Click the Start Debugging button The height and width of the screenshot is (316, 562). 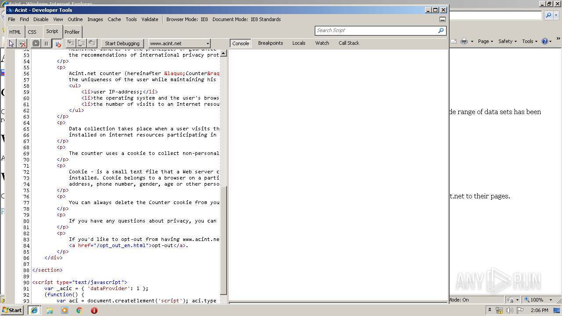coord(122,43)
